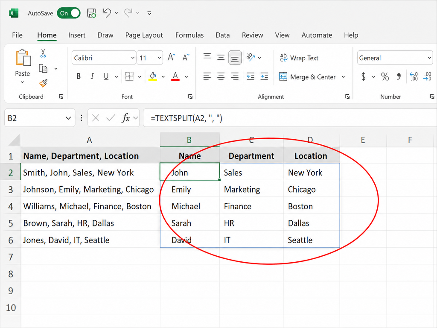Open the Page Layout tab
The height and width of the screenshot is (328, 437).
[x=144, y=35]
